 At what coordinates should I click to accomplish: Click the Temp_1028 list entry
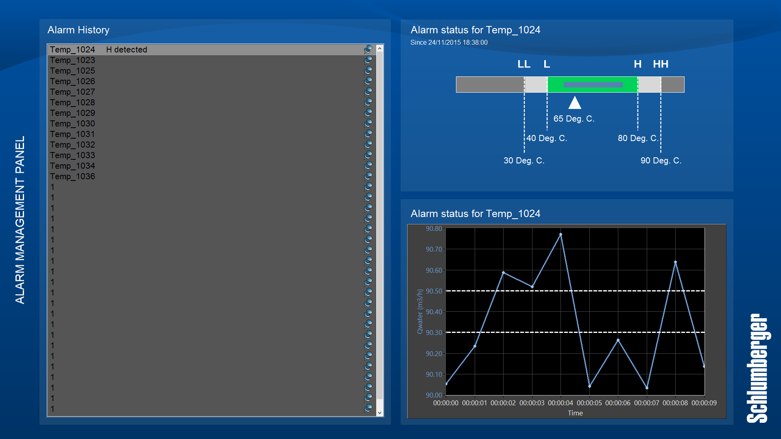(x=212, y=102)
